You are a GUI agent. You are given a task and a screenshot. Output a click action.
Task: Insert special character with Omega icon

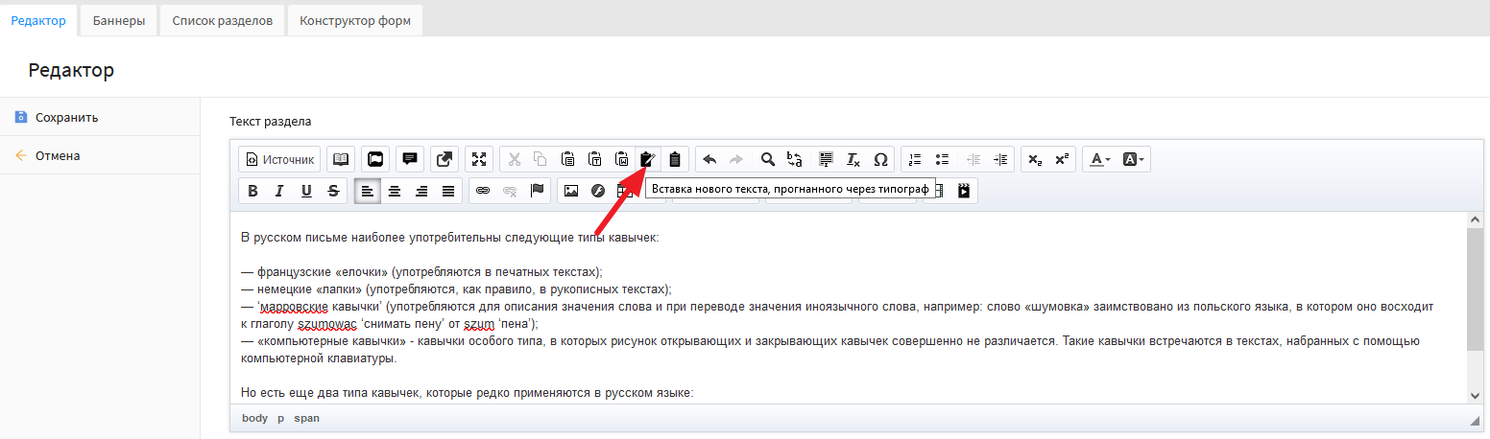pos(880,159)
